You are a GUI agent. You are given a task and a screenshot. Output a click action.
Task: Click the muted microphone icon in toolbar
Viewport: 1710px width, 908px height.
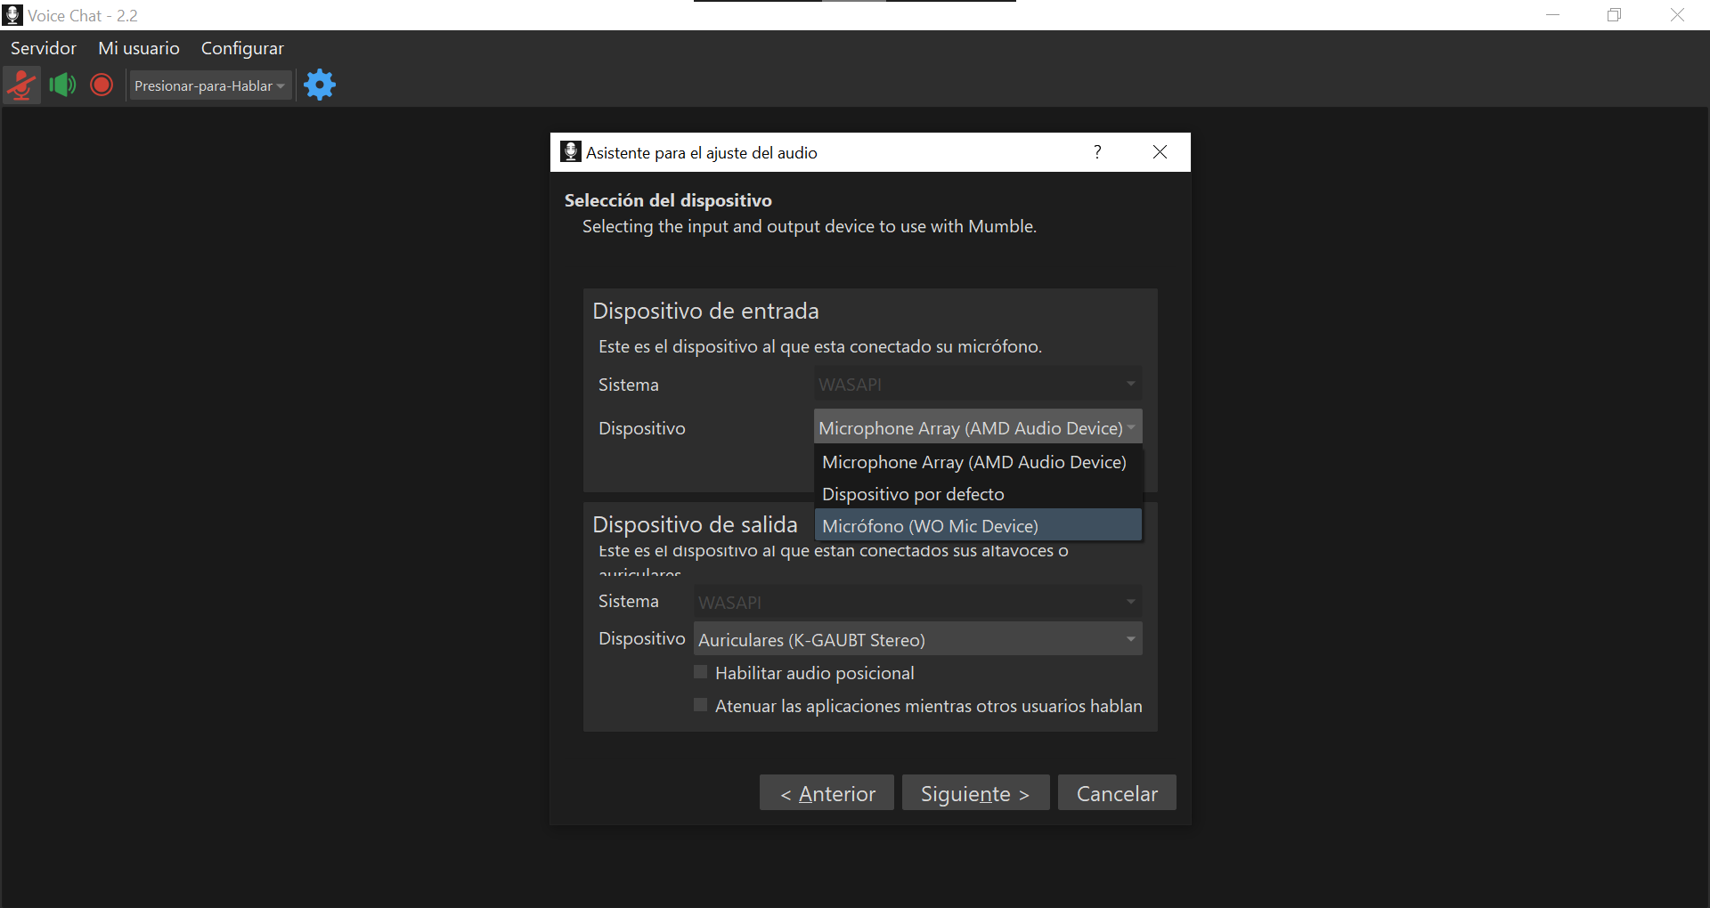pyautogui.click(x=21, y=85)
